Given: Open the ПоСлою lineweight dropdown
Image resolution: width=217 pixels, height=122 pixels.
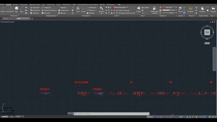Looking at the screenshot, I should click(170, 10).
